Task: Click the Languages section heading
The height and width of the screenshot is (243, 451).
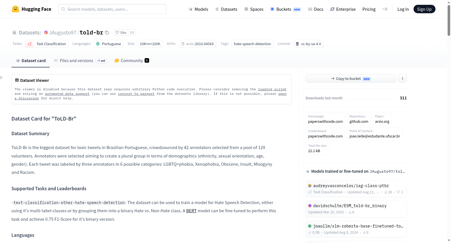Action: pyautogui.click(x=23, y=235)
